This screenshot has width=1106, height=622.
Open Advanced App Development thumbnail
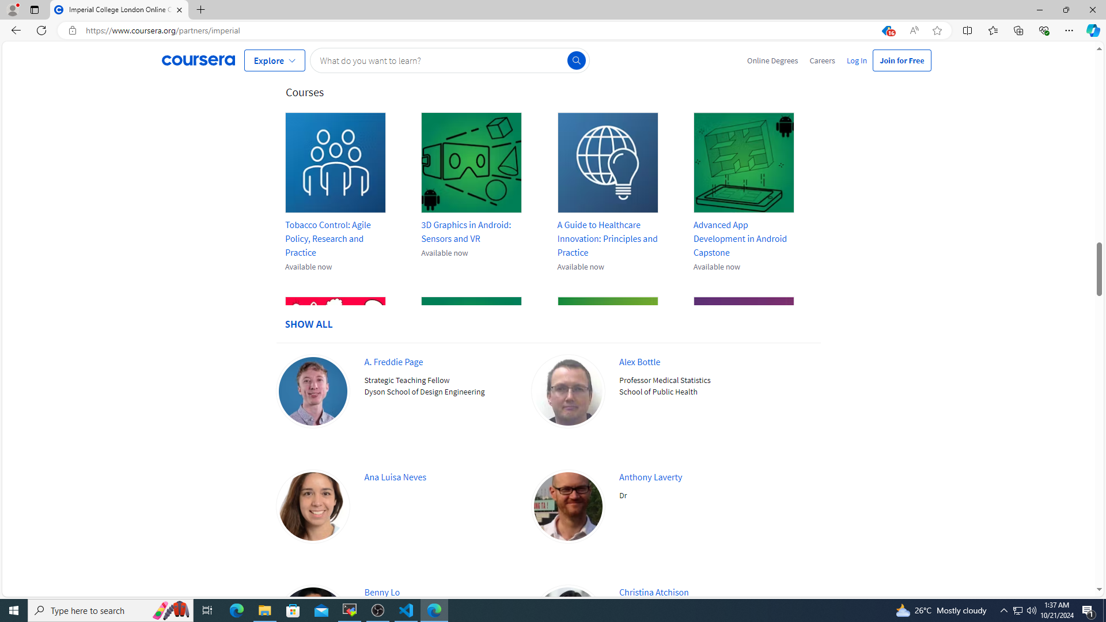744,162
